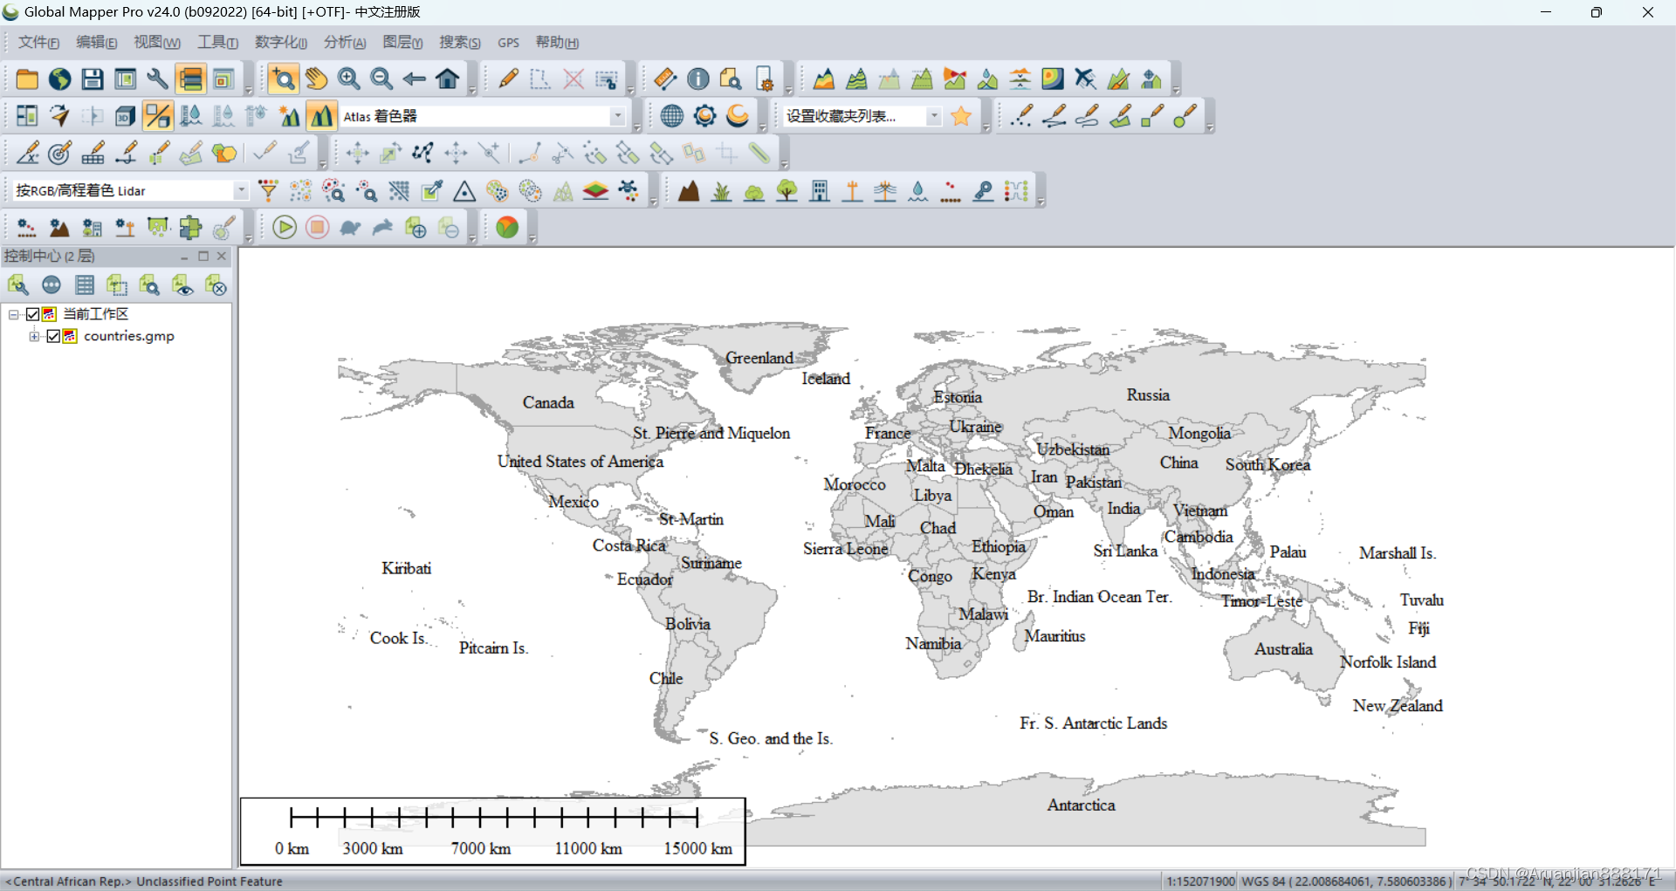Select the Measure ruler tool
The image size is (1676, 891).
click(x=665, y=79)
